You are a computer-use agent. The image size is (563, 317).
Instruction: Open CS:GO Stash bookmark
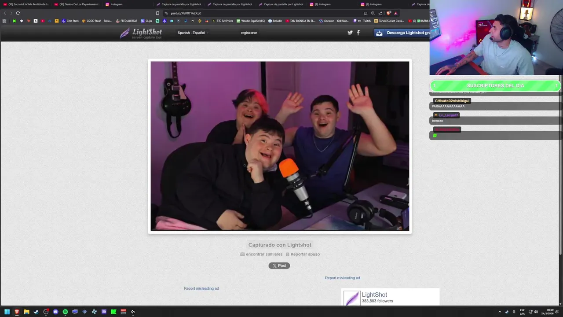click(97, 21)
